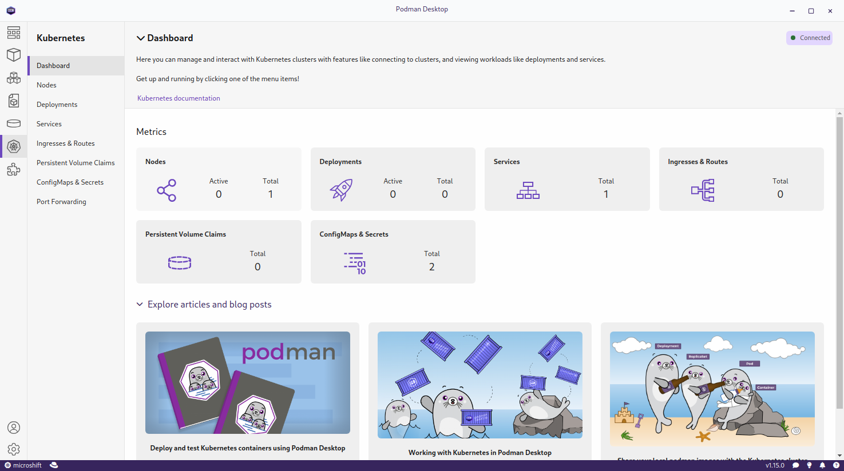Open the Accounts user icon
This screenshot has height=471, width=844.
click(14, 428)
